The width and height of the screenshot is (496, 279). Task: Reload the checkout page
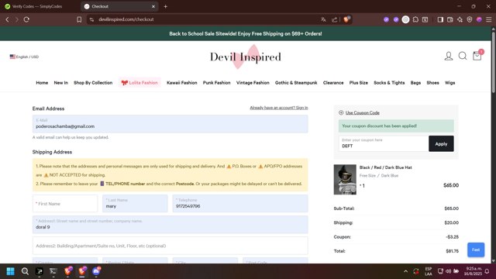[x=26, y=19]
